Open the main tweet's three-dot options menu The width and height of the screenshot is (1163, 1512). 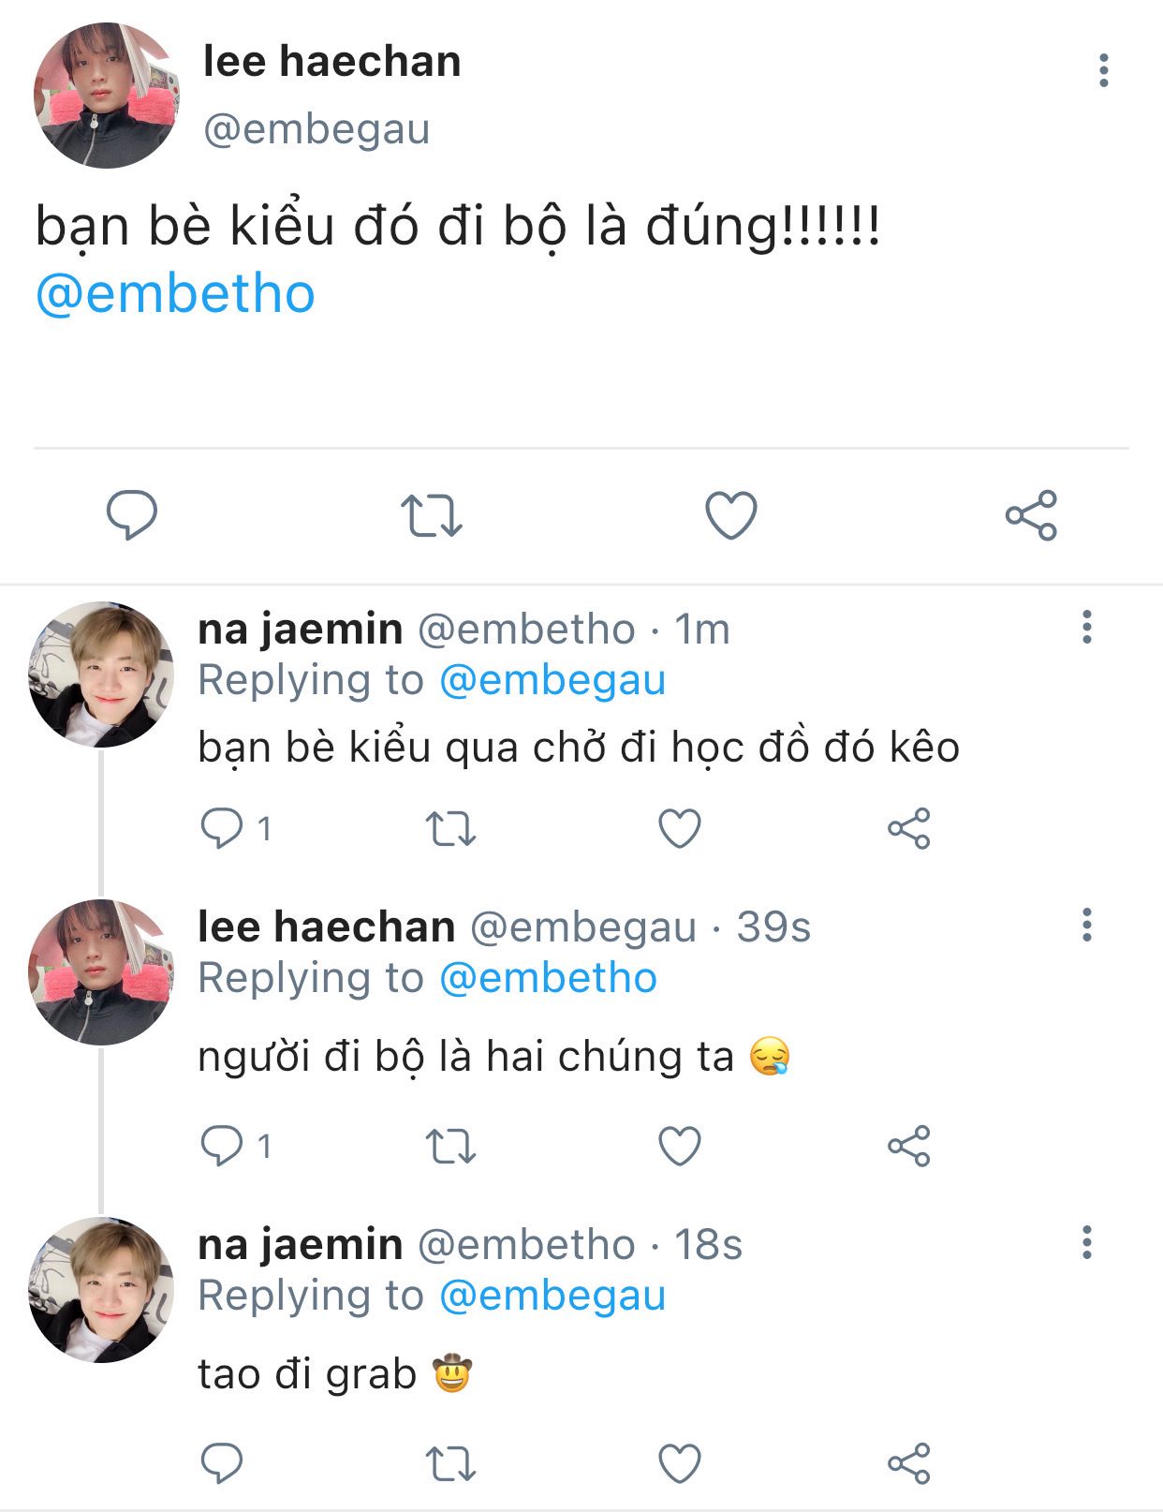pos(1104,70)
